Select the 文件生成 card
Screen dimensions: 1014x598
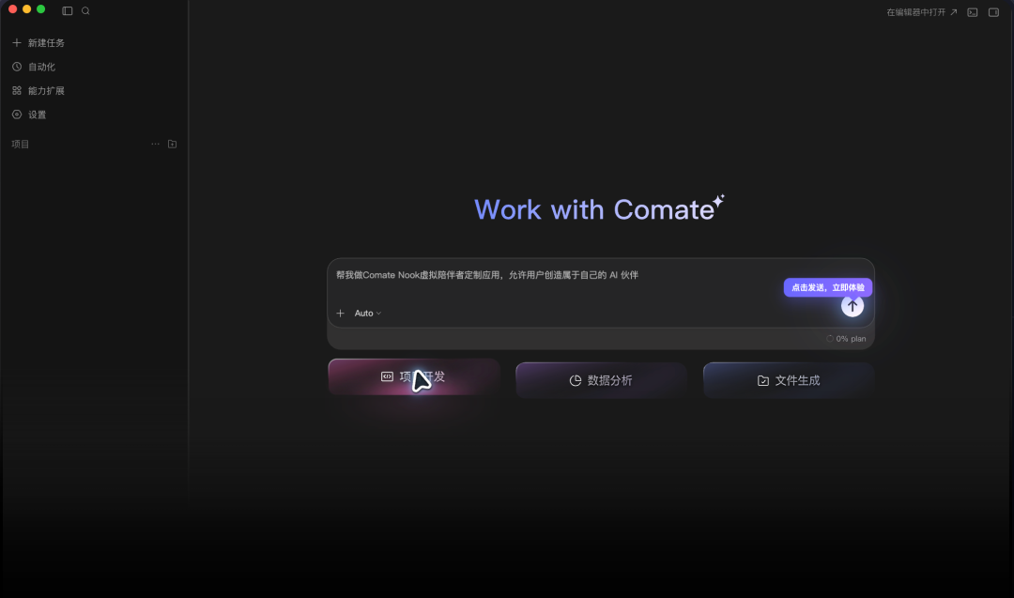point(789,380)
